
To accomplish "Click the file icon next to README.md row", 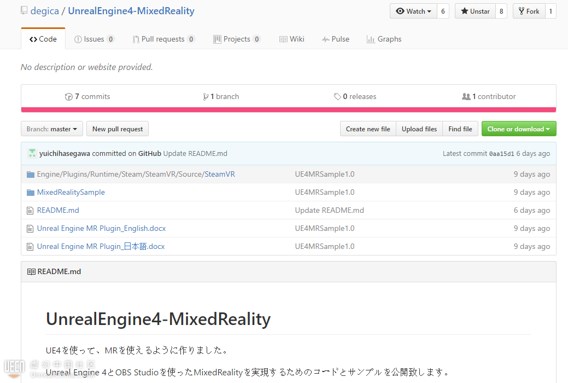I will click(x=30, y=211).
